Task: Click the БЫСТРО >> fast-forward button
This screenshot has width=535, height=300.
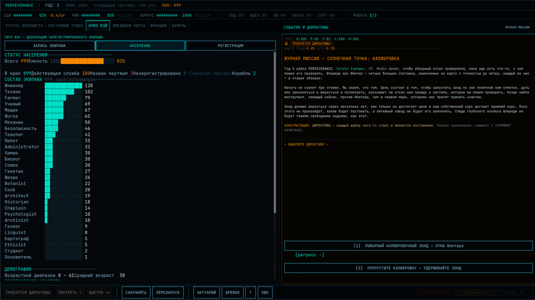Action: (100, 292)
